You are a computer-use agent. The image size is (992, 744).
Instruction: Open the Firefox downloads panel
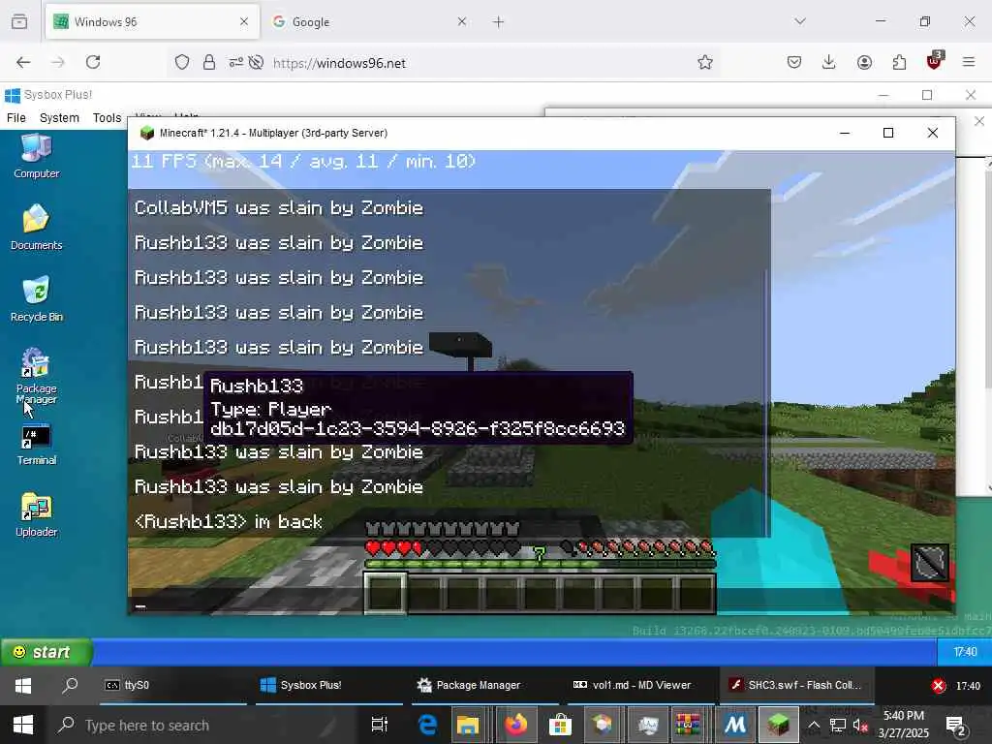point(829,62)
